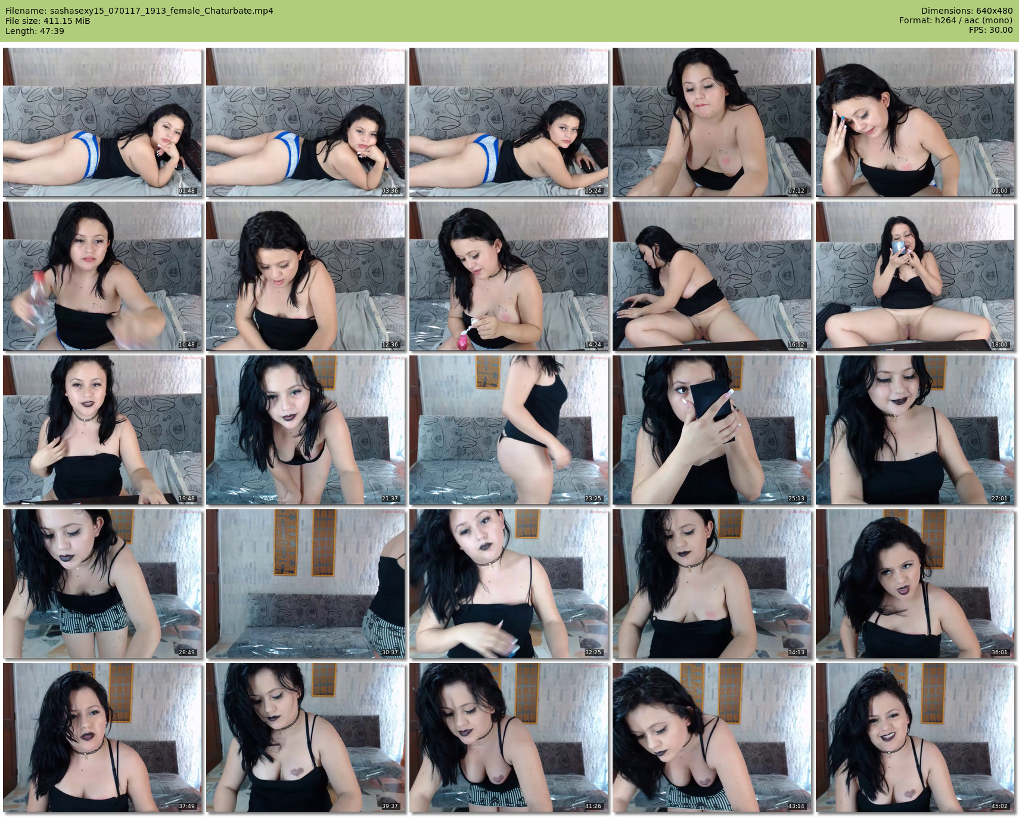Select the frame marked 03:36
Screen dimensions: 1019x817
(x=306, y=122)
